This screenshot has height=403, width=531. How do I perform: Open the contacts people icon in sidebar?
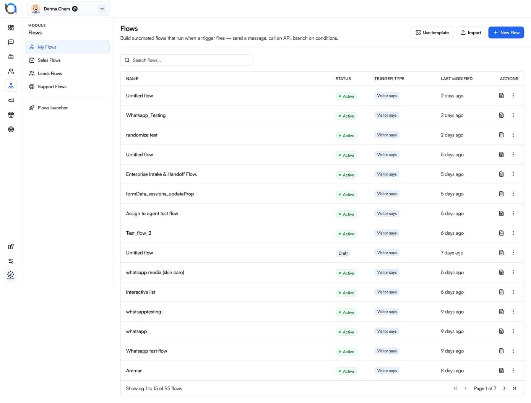[11, 71]
